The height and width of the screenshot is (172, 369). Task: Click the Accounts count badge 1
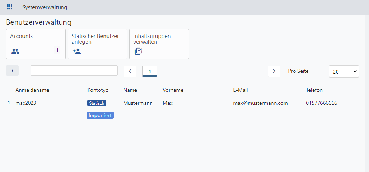(x=57, y=50)
